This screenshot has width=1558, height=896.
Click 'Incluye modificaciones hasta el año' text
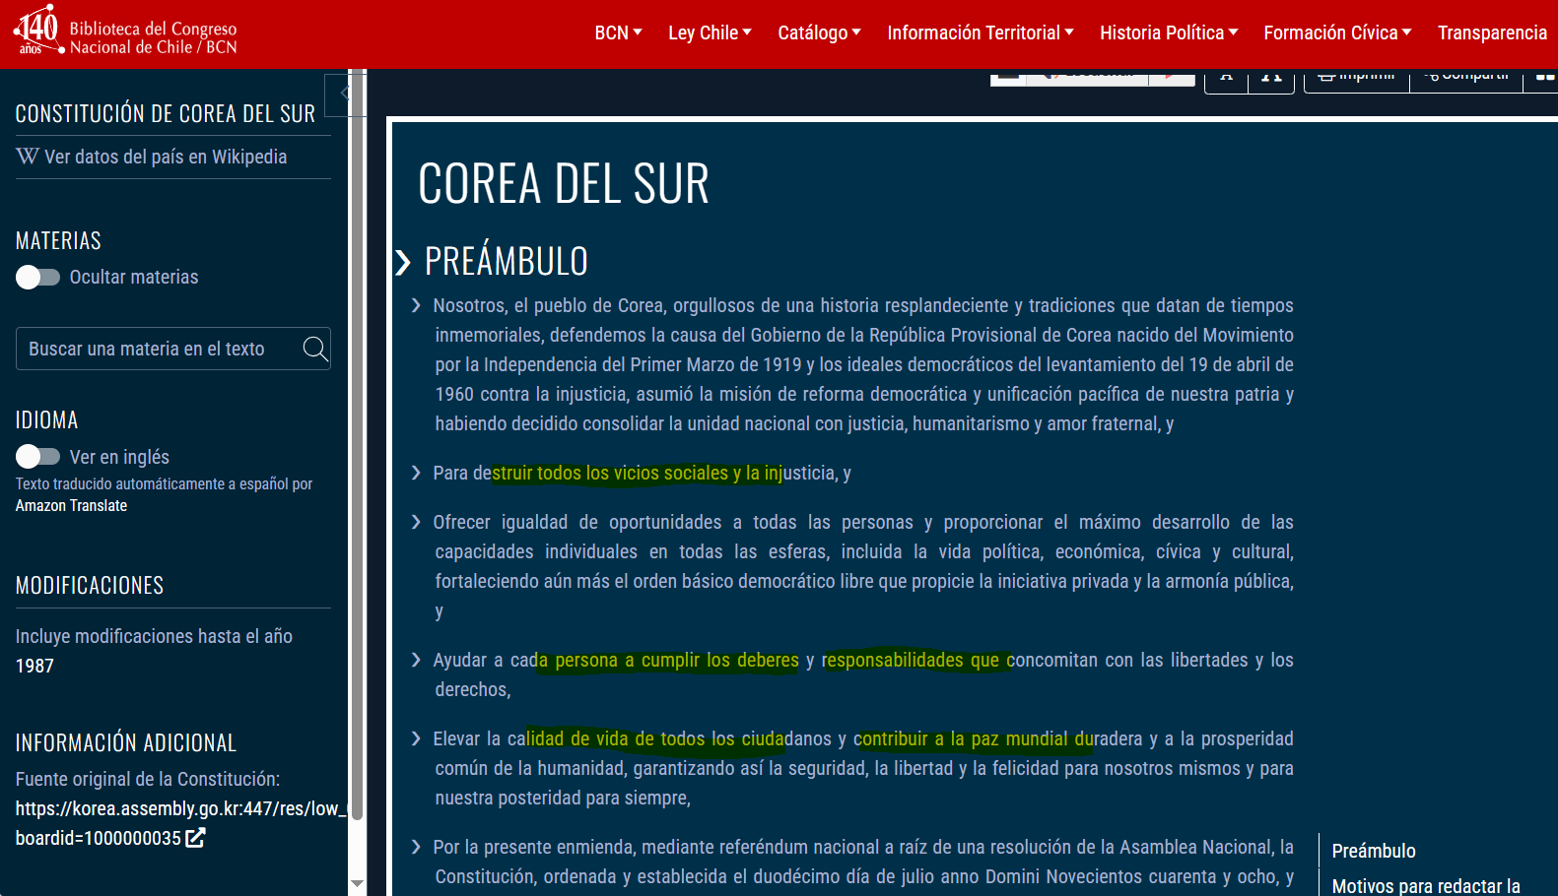coord(154,637)
